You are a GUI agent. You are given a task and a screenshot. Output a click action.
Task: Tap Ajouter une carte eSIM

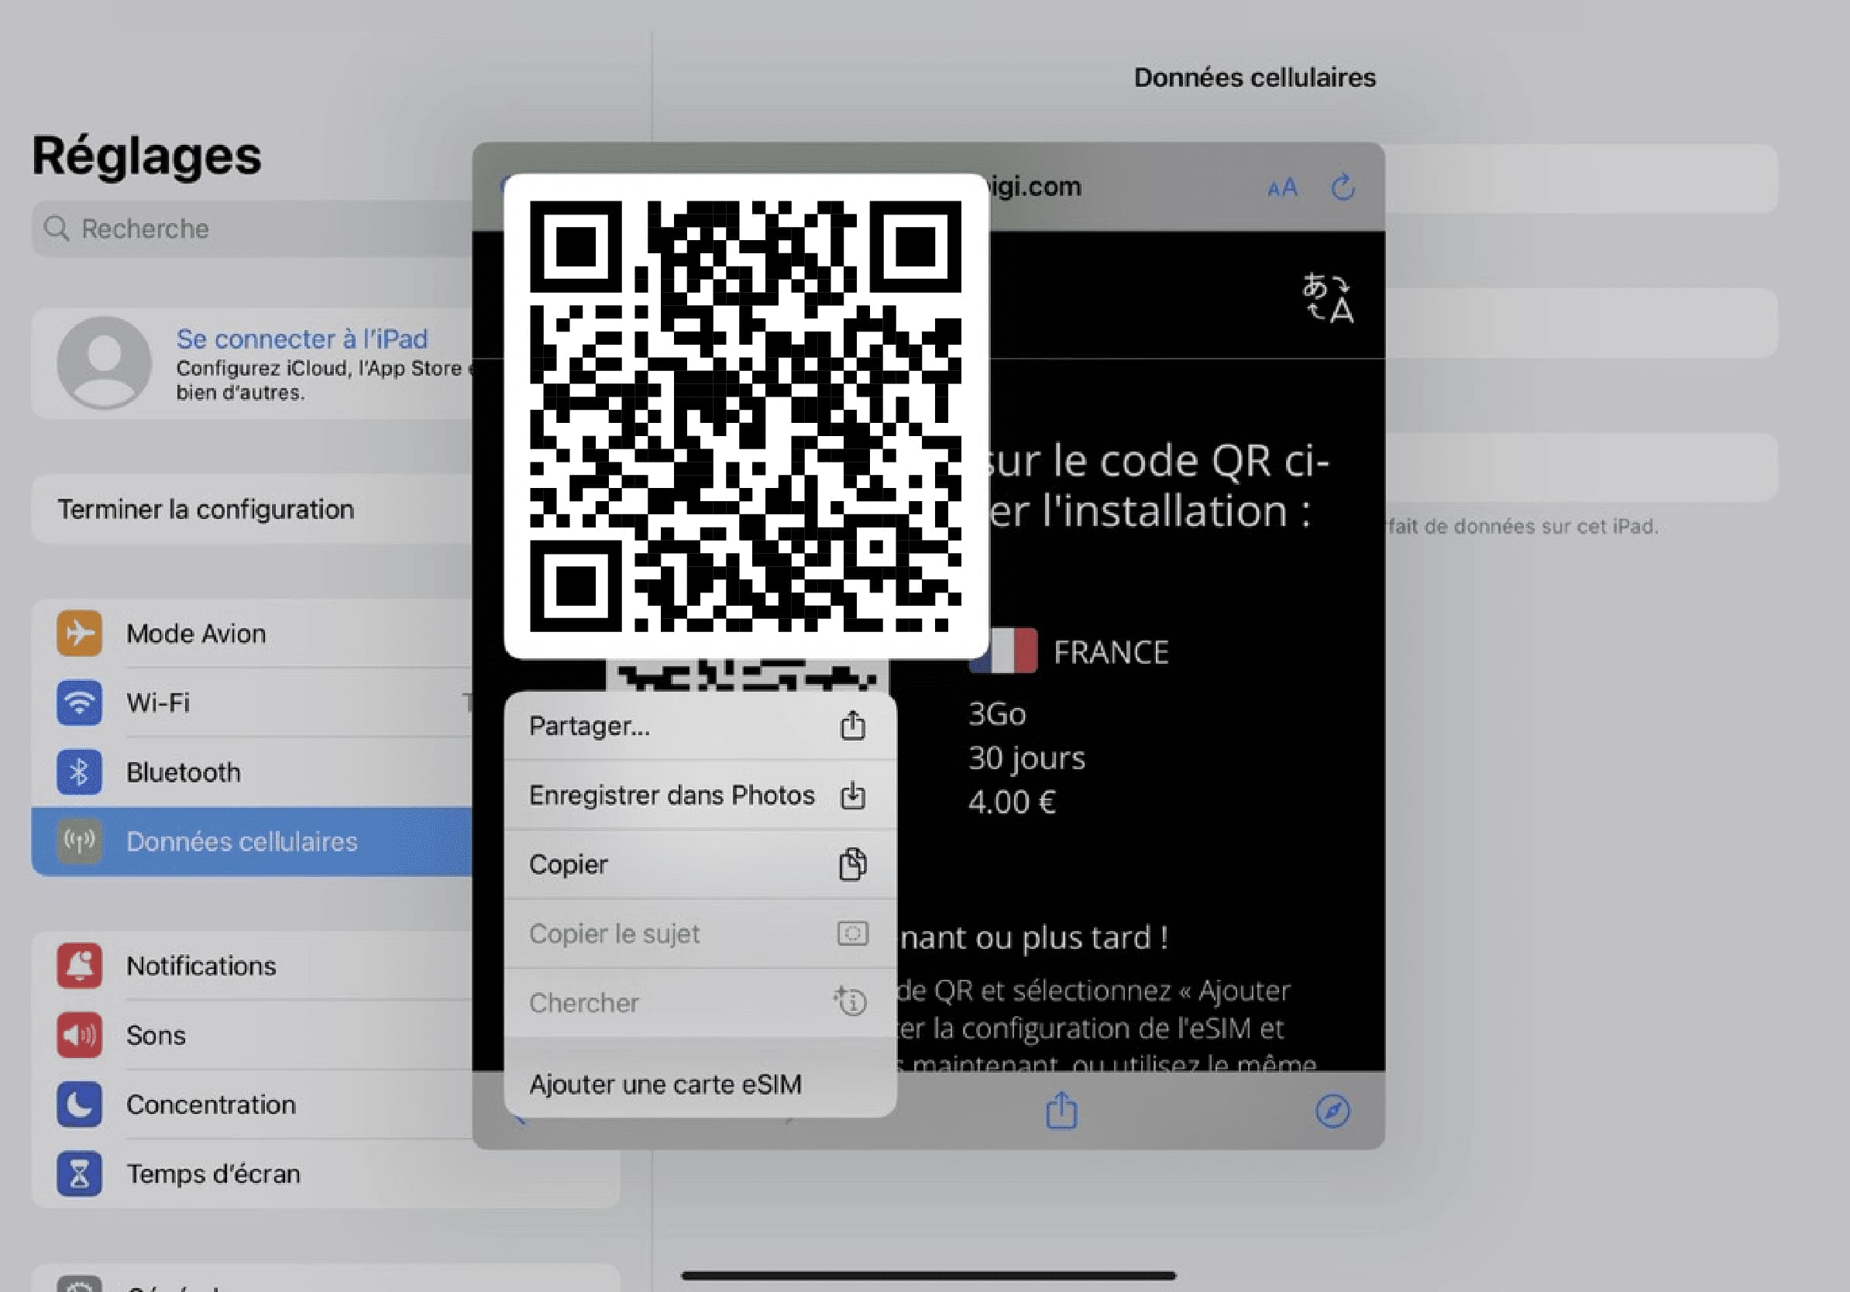point(700,1084)
